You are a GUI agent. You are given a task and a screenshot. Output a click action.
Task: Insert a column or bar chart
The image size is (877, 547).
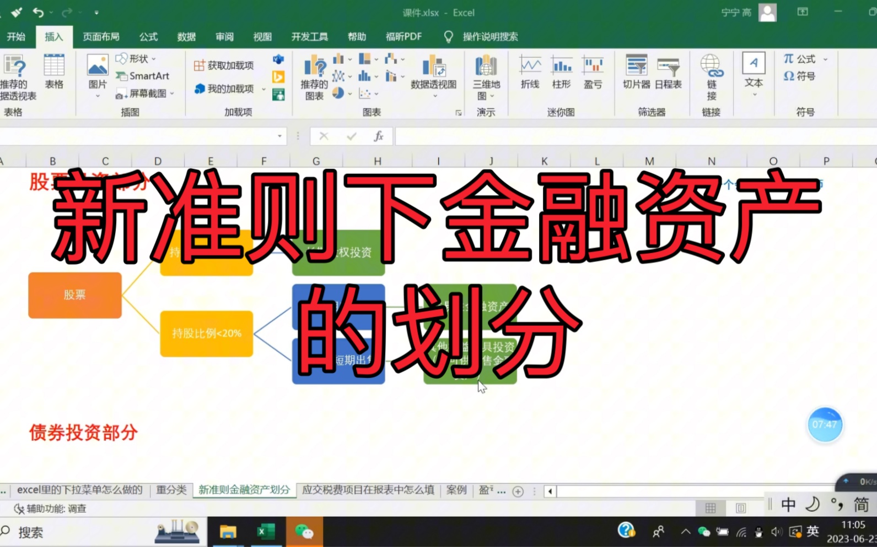pos(342,59)
